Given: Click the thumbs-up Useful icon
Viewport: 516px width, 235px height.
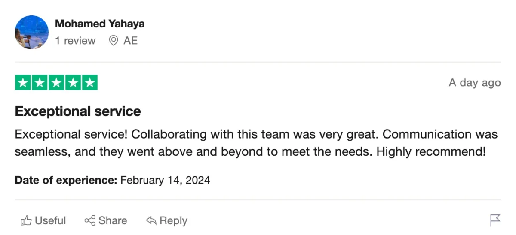Looking at the screenshot, I should [x=26, y=221].
